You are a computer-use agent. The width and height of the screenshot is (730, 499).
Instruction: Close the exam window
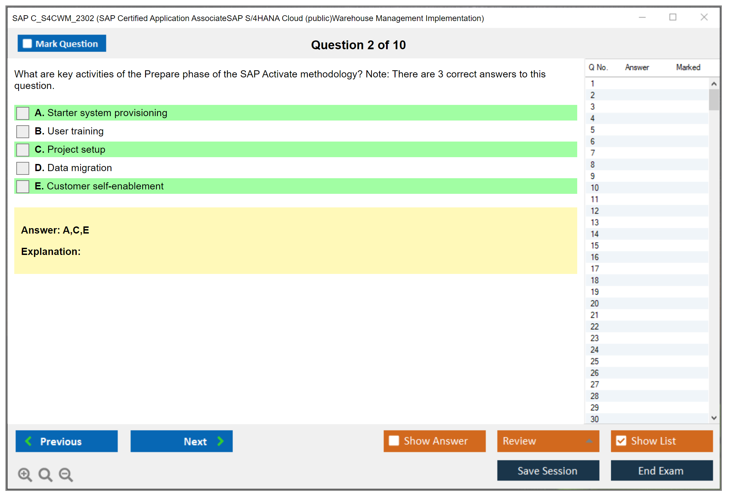pos(704,17)
